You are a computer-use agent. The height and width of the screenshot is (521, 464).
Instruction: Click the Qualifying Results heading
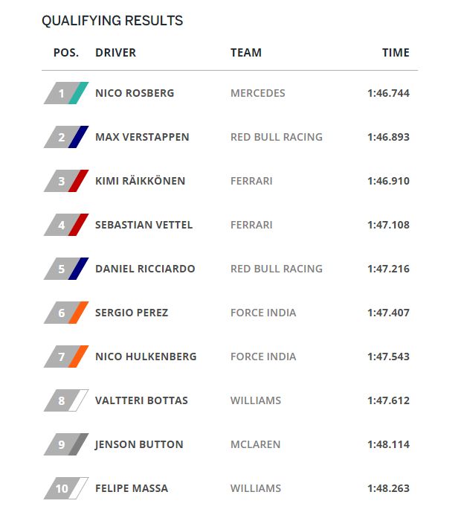[x=112, y=21]
